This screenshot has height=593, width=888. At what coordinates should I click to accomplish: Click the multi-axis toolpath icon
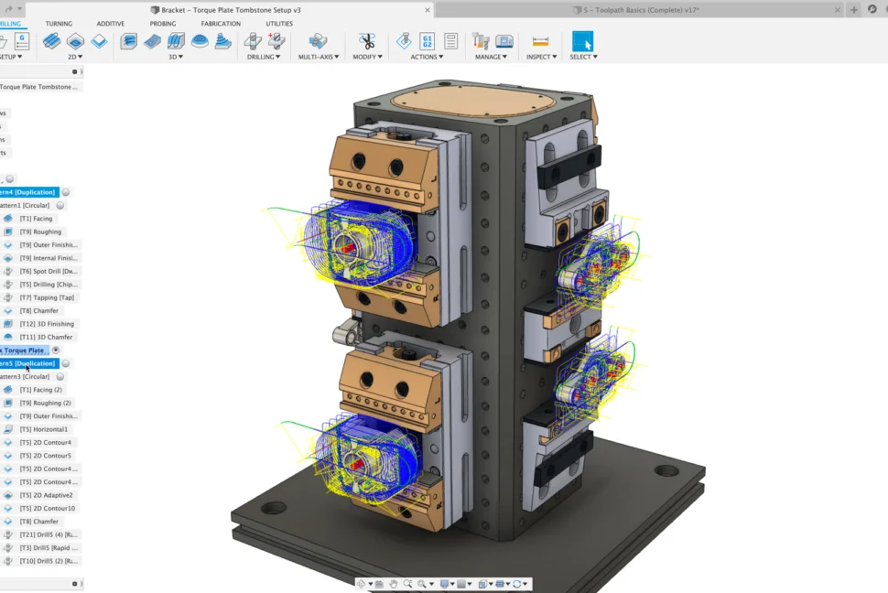318,41
